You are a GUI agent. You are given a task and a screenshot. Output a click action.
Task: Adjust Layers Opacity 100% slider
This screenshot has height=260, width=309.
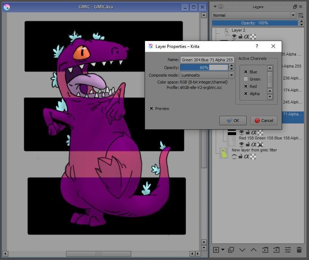pos(255,23)
